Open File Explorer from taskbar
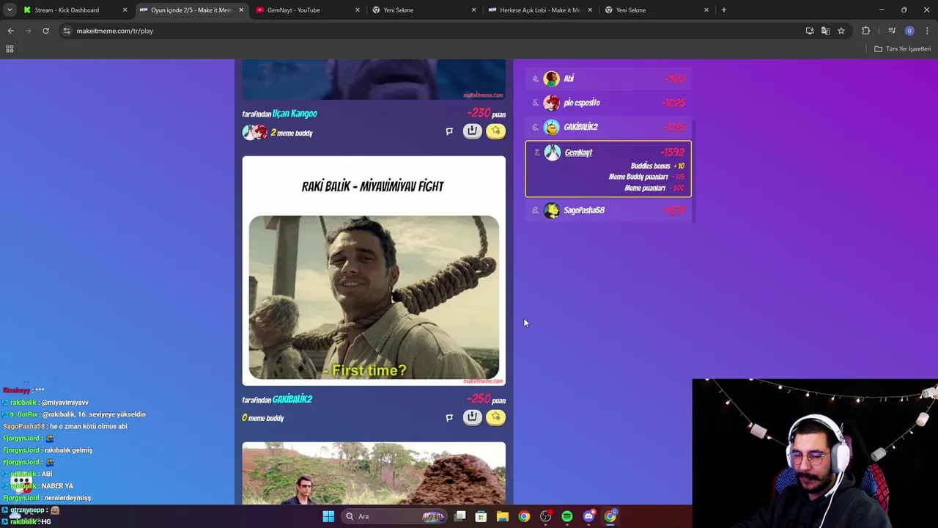This screenshot has width=938, height=528. coord(503,516)
